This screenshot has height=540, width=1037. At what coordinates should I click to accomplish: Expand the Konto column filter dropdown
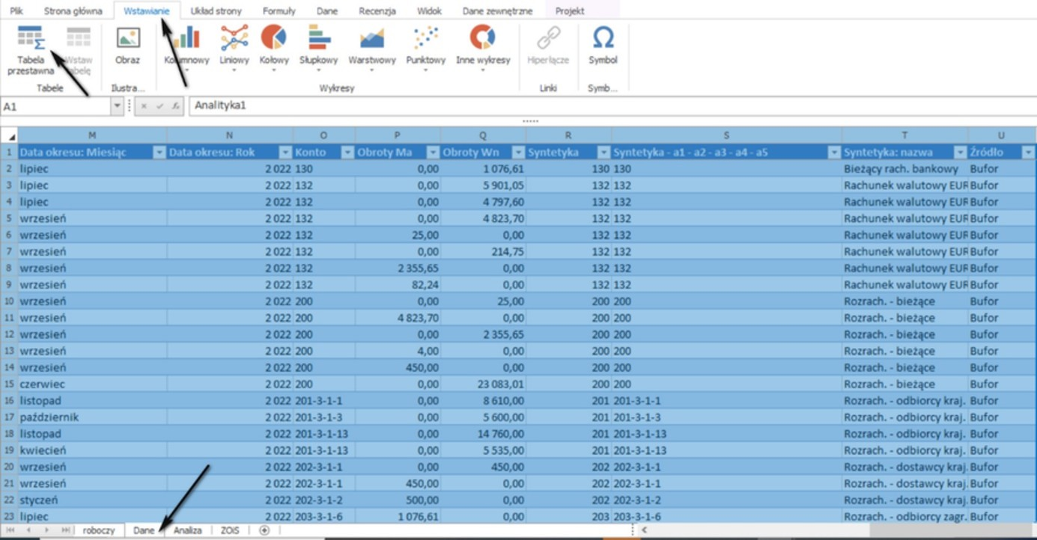click(347, 153)
